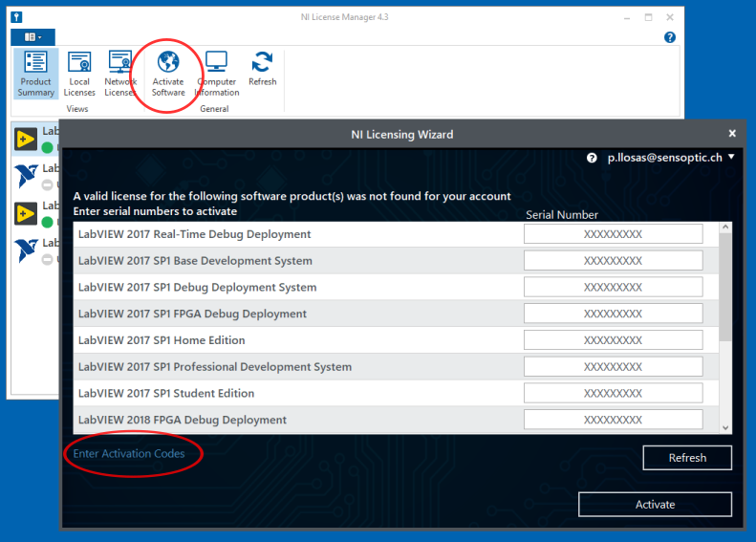
Task: Select LabVIEW 2018 FPGA Debug Deployment row
Action: 396,420
